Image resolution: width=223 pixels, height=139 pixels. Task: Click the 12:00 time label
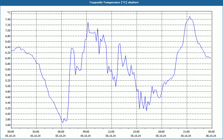pos(111,132)
